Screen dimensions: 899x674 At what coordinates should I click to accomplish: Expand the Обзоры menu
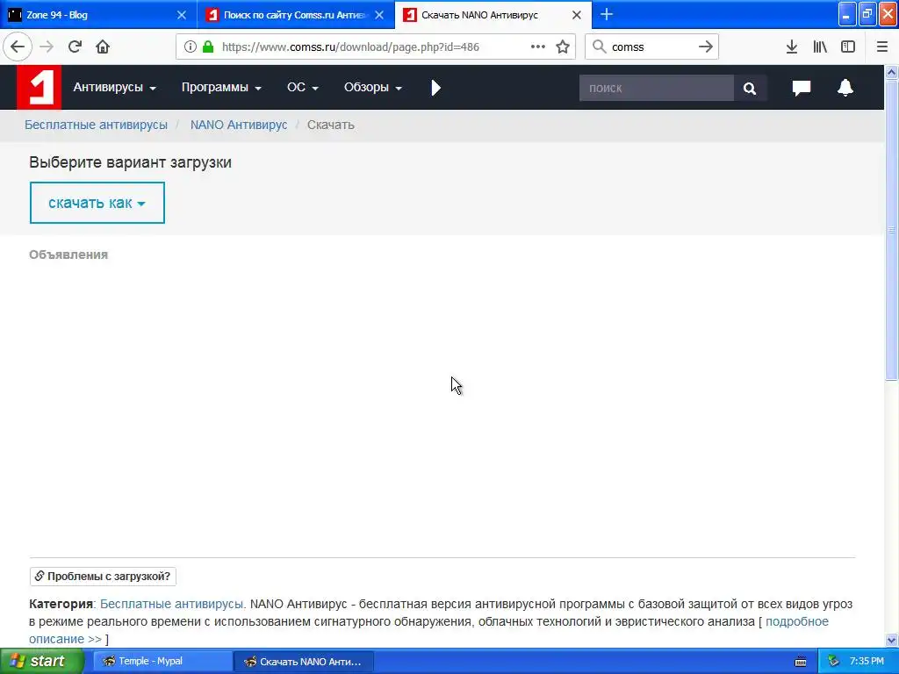[x=372, y=87]
